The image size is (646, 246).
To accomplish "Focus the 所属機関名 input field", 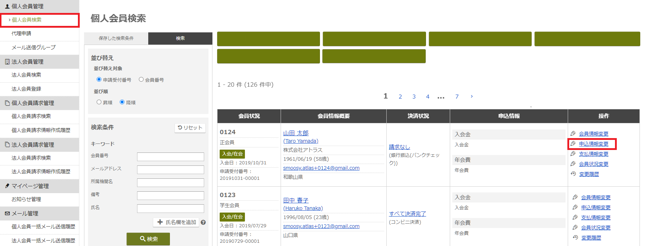I will tap(171, 183).
